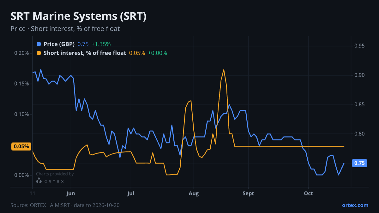Click the Jul label on time axis

coord(131,193)
